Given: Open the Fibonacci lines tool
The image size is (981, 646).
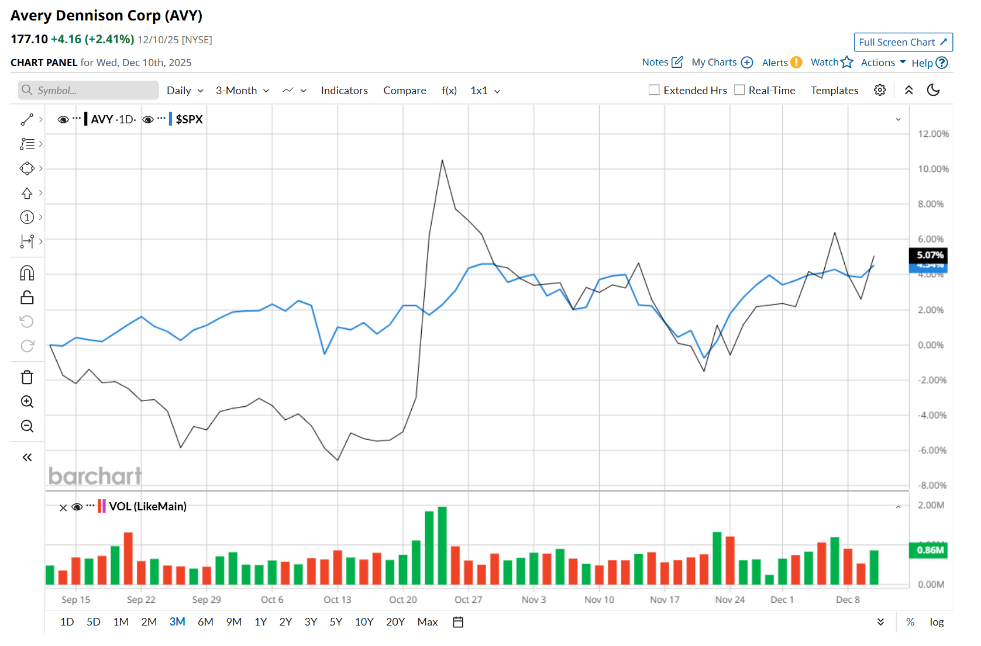Looking at the screenshot, I should (27, 144).
